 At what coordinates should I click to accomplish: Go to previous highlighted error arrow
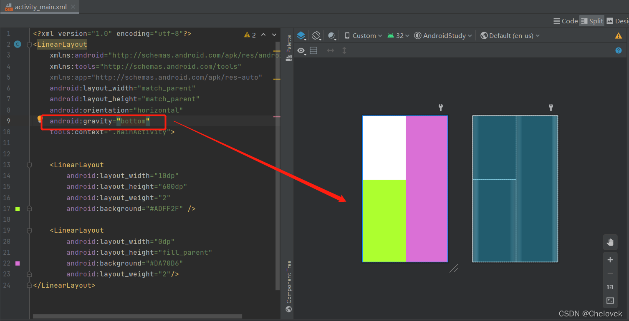pyautogui.click(x=263, y=35)
